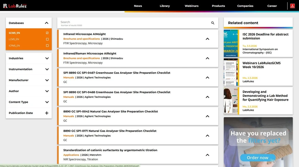
Task: Click the search magnifier icon
Action: pyautogui.click(x=213, y=23)
